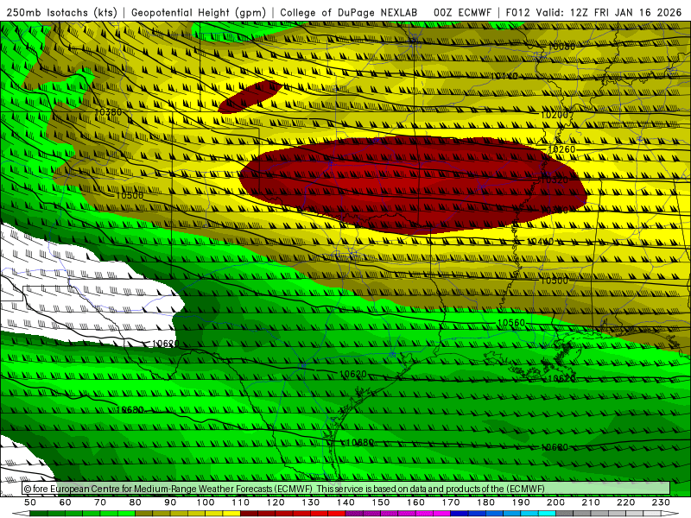The height and width of the screenshot is (518, 691).
Task: Click the 60 knot legend value
Action: [x=66, y=502]
